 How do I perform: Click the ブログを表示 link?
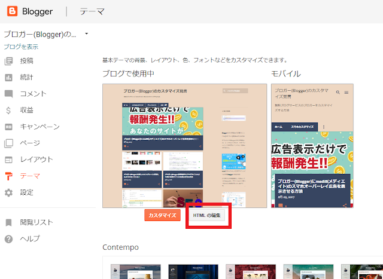coord(22,47)
